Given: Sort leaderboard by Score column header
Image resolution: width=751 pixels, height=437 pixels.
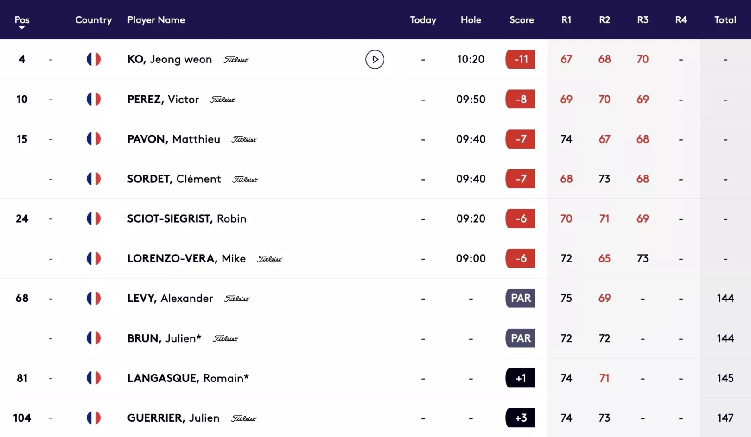Looking at the screenshot, I should click(522, 20).
